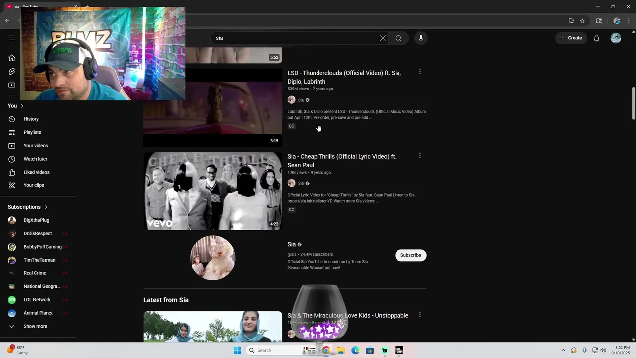This screenshot has height=358, width=636.
Task: Open Call of Duty from the taskbar
Action: (x=399, y=350)
